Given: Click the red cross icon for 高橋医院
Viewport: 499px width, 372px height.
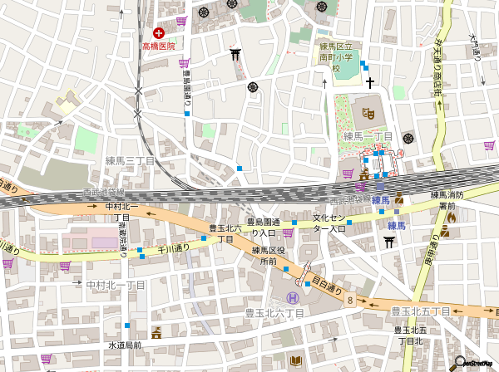Looking at the screenshot, I should tap(158, 31).
